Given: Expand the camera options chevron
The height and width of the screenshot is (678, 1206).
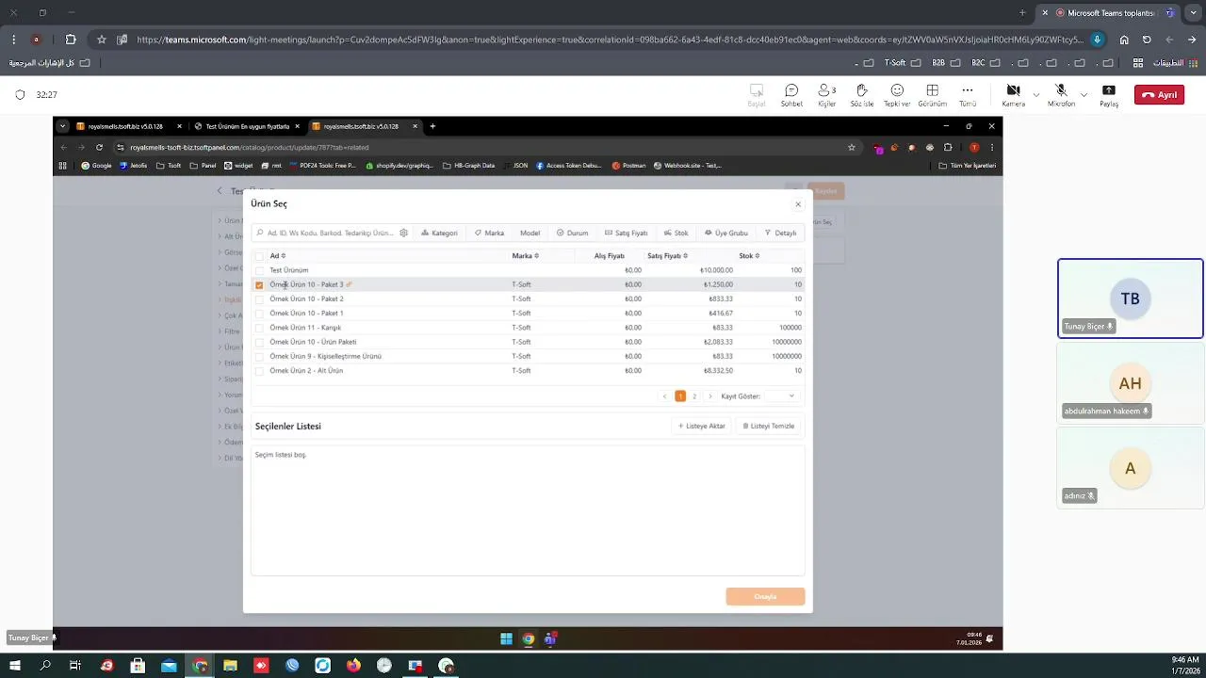Looking at the screenshot, I should tap(1036, 95).
